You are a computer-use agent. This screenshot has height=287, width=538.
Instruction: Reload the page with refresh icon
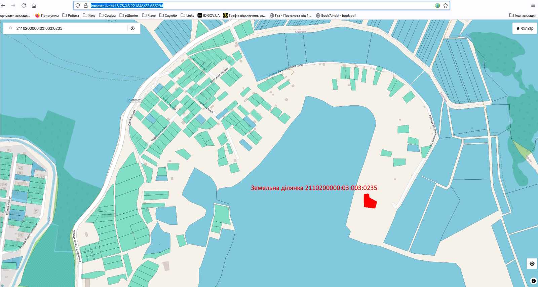[24, 5]
